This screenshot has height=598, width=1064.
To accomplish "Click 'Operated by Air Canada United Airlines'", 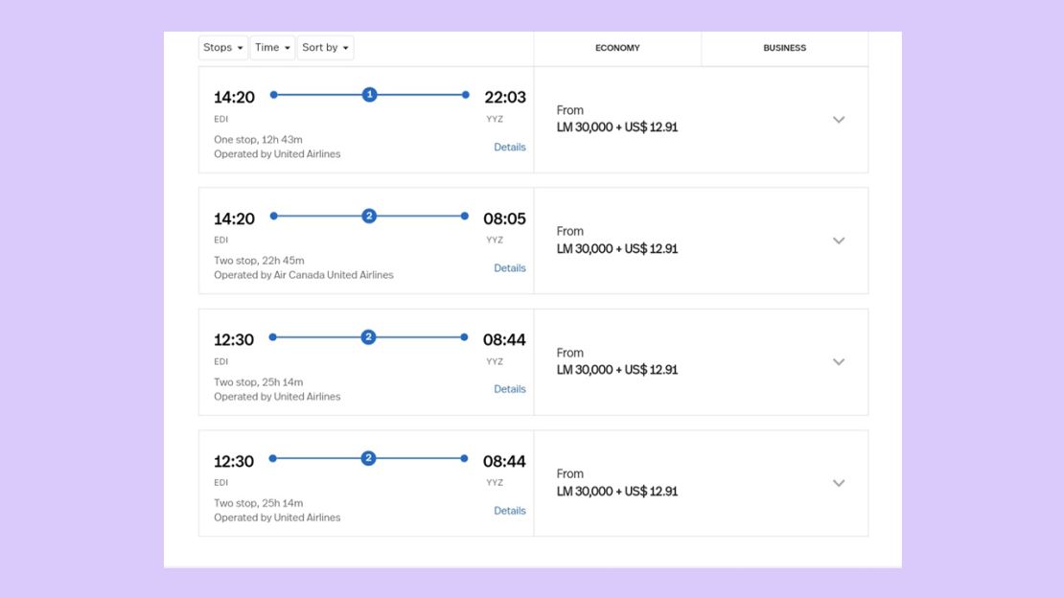I will pyautogui.click(x=303, y=275).
